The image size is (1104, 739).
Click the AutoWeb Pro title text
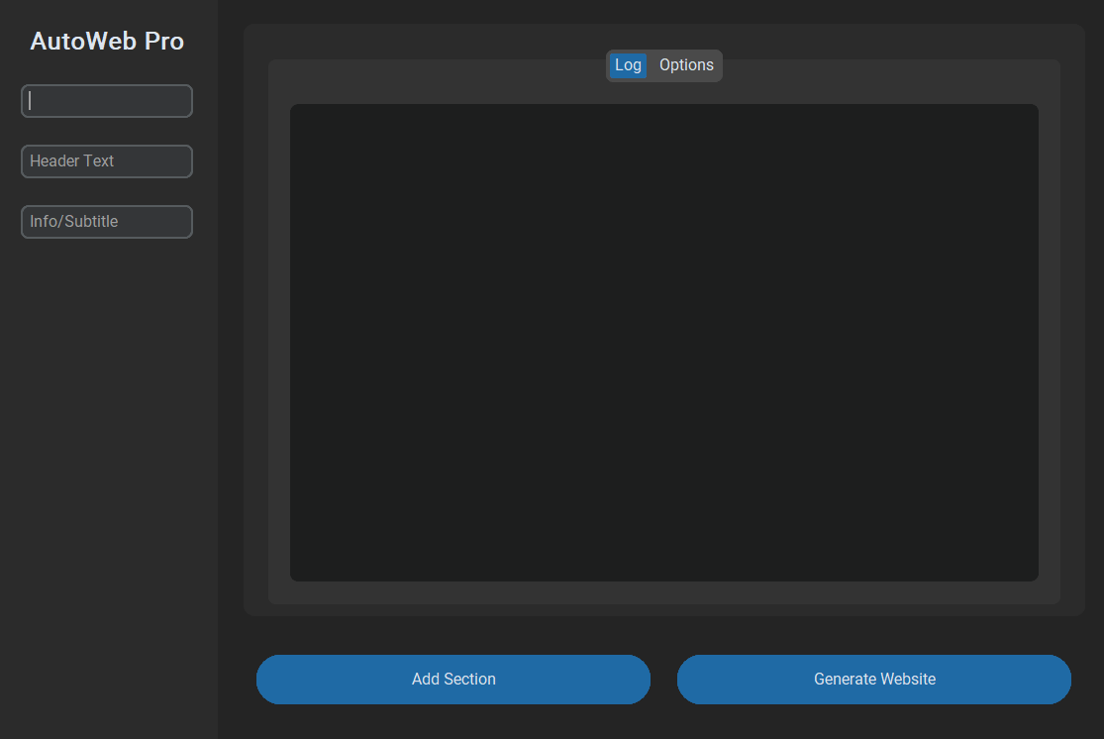107,42
